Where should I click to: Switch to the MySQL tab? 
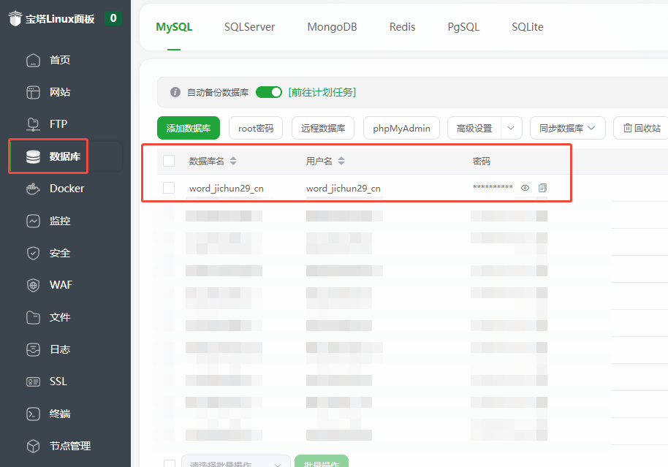point(174,27)
